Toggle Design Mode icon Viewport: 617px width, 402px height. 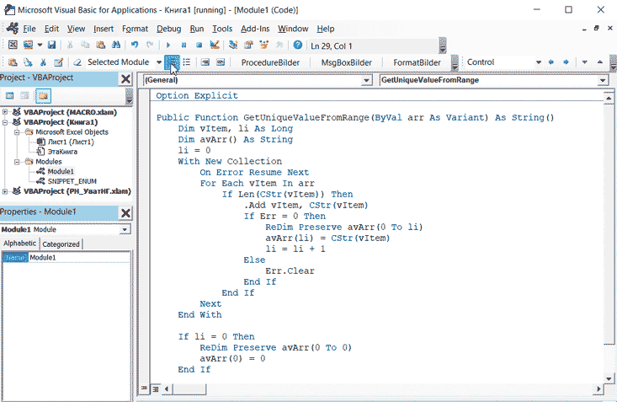pos(215,45)
